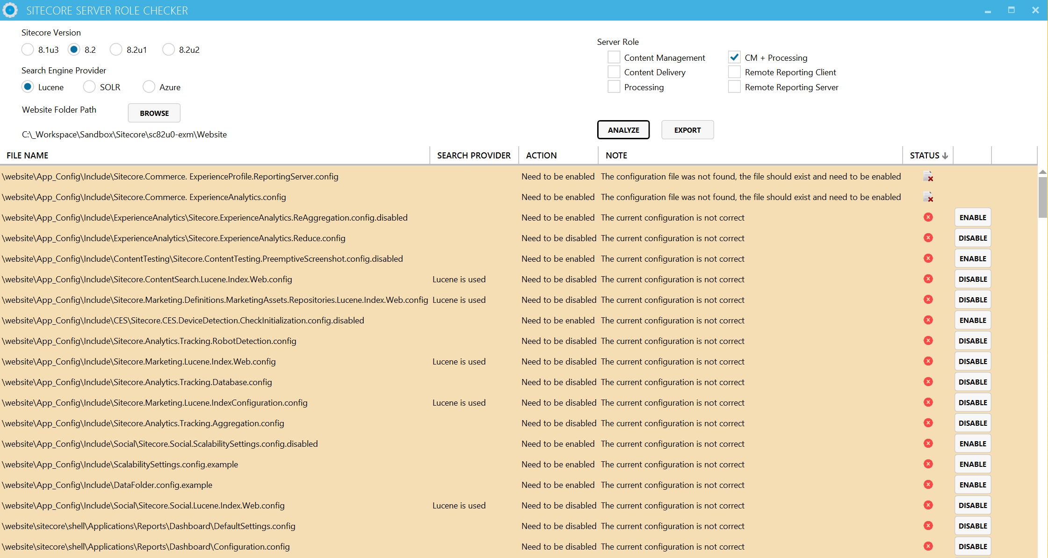This screenshot has height=558, width=1048.
Task: Check the Processing server role
Action: click(x=614, y=87)
